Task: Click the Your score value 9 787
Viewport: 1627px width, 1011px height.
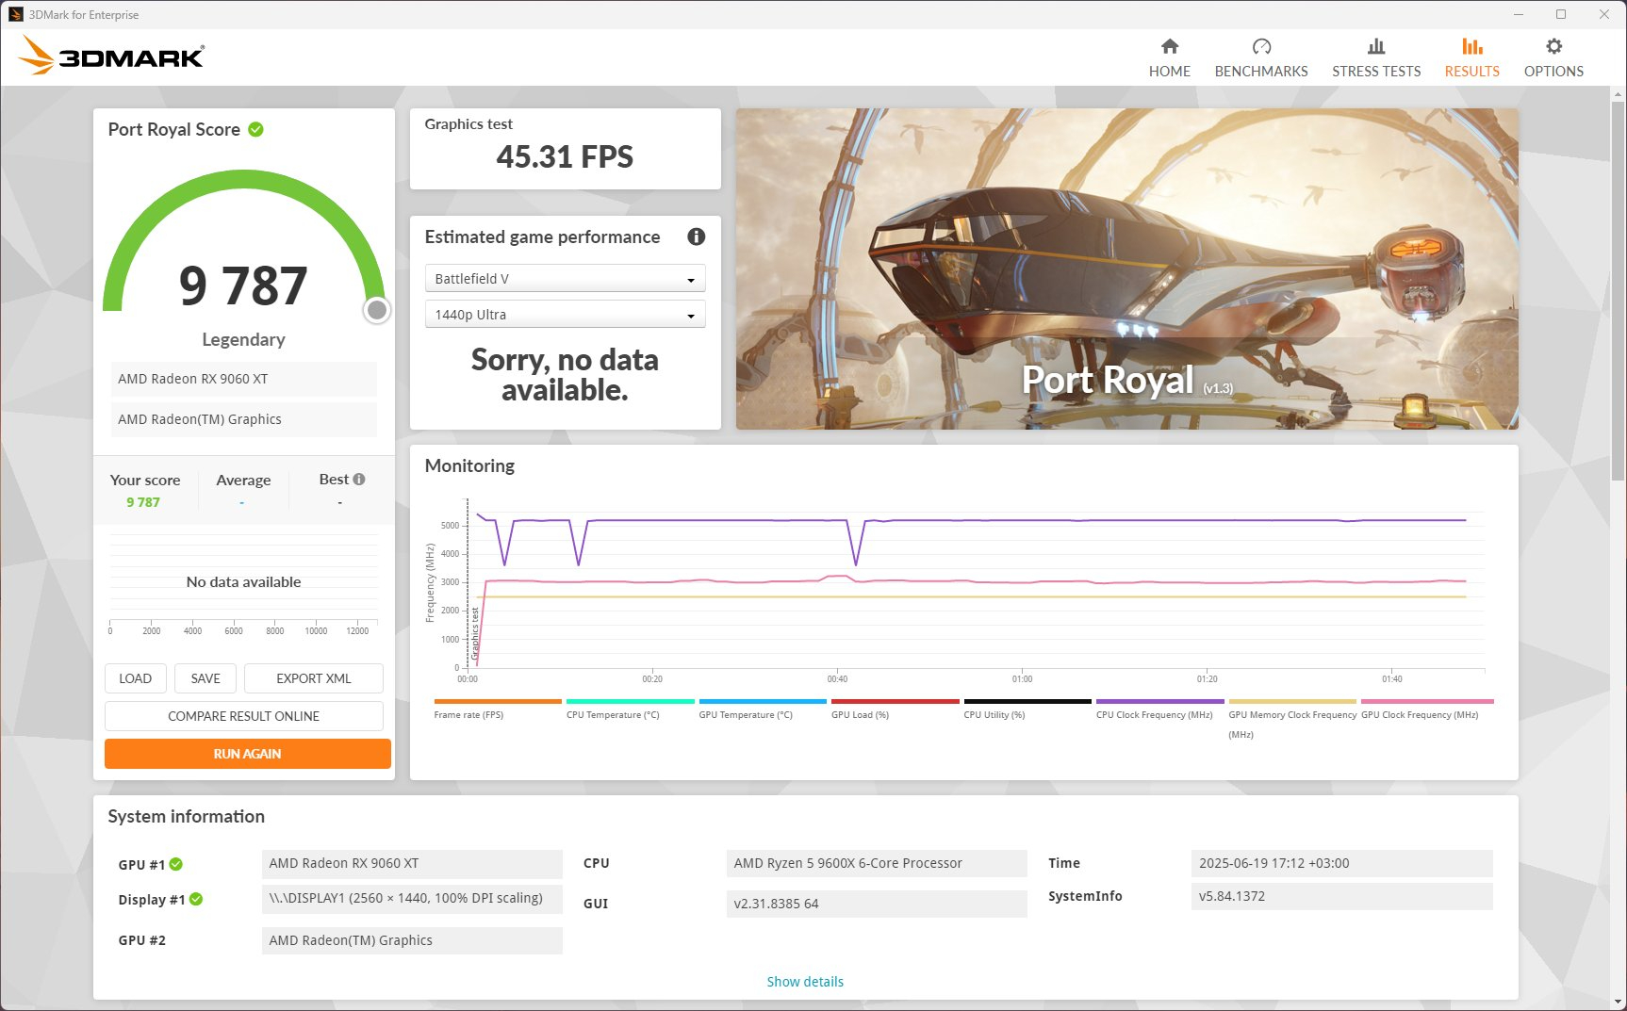Action: (x=143, y=502)
